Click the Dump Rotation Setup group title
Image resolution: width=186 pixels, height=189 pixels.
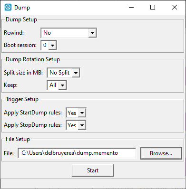point(33,59)
